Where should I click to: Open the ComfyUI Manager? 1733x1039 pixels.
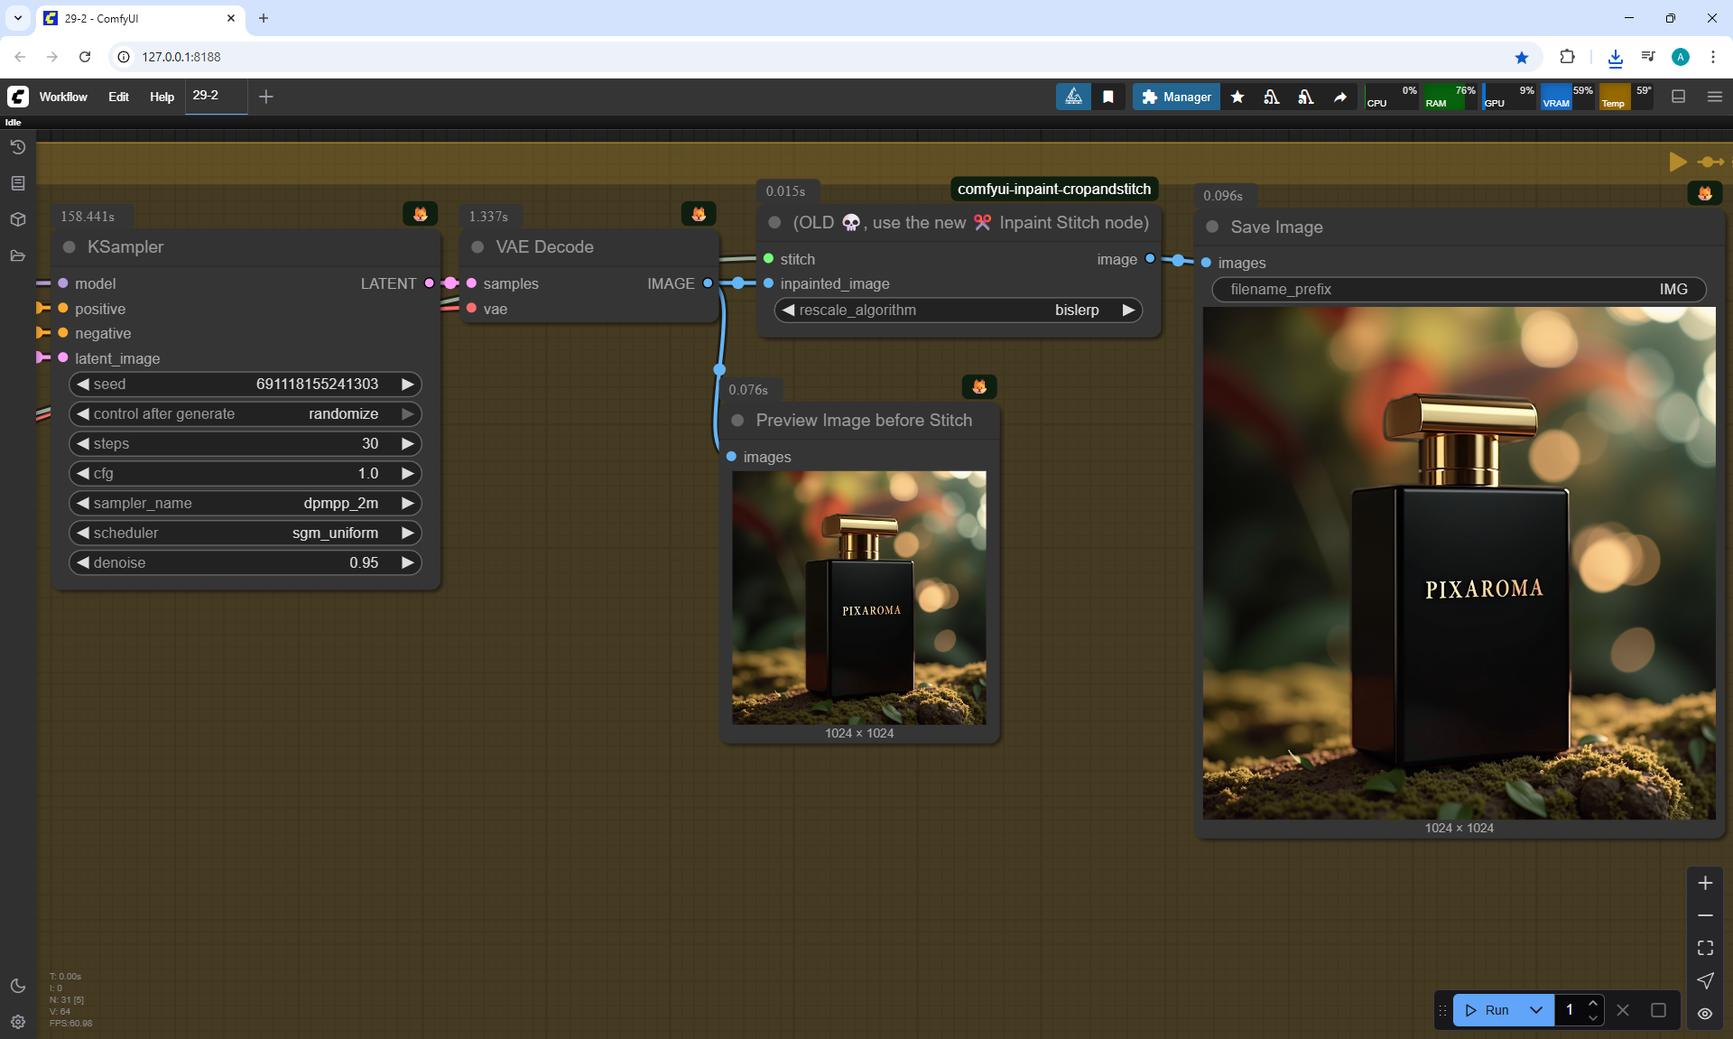pos(1176,97)
